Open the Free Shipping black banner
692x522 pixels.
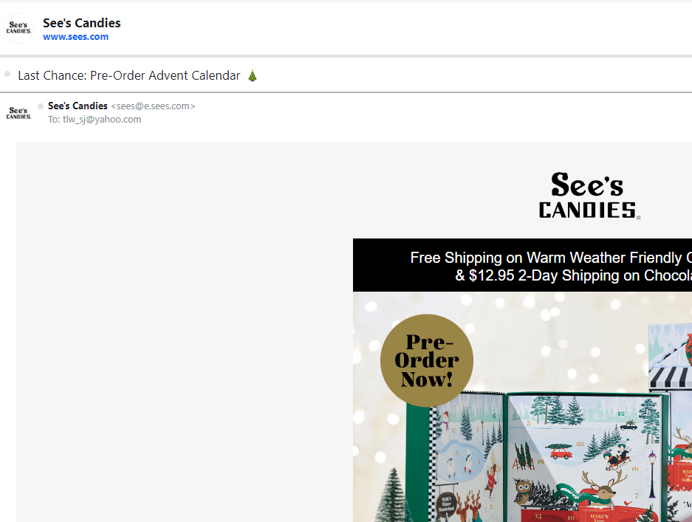click(x=522, y=265)
